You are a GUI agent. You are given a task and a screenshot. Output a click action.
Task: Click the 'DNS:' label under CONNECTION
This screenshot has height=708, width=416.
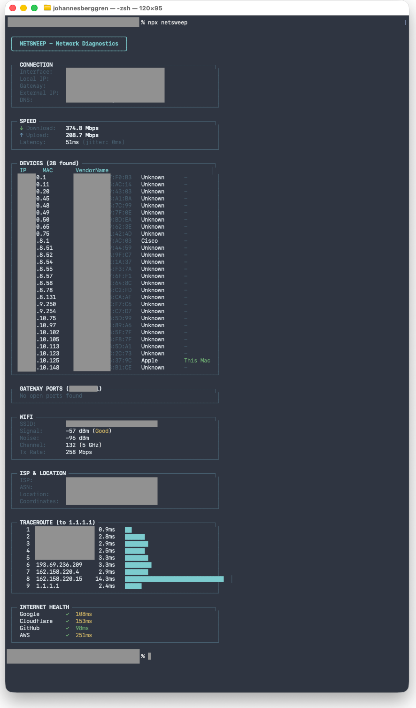[x=26, y=100]
